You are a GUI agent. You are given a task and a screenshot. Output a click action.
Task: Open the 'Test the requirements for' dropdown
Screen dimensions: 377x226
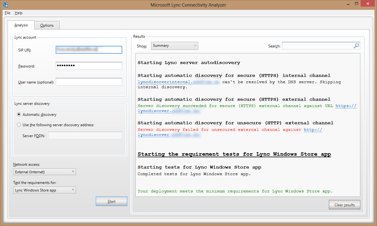coord(45,190)
